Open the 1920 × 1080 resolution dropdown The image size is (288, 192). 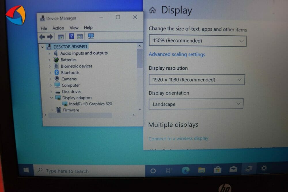tap(197, 80)
